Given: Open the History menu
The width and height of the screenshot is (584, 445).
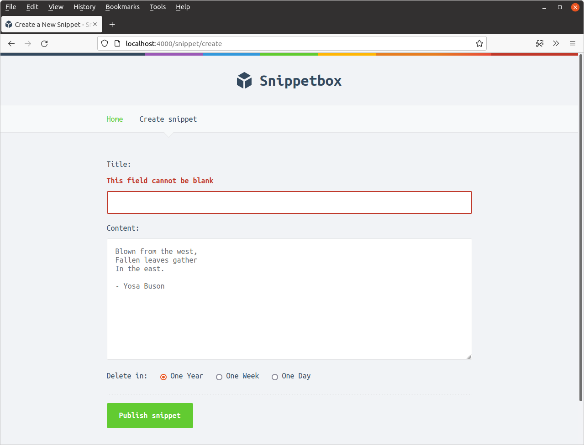Looking at the screenshot, I should point(84,7).
